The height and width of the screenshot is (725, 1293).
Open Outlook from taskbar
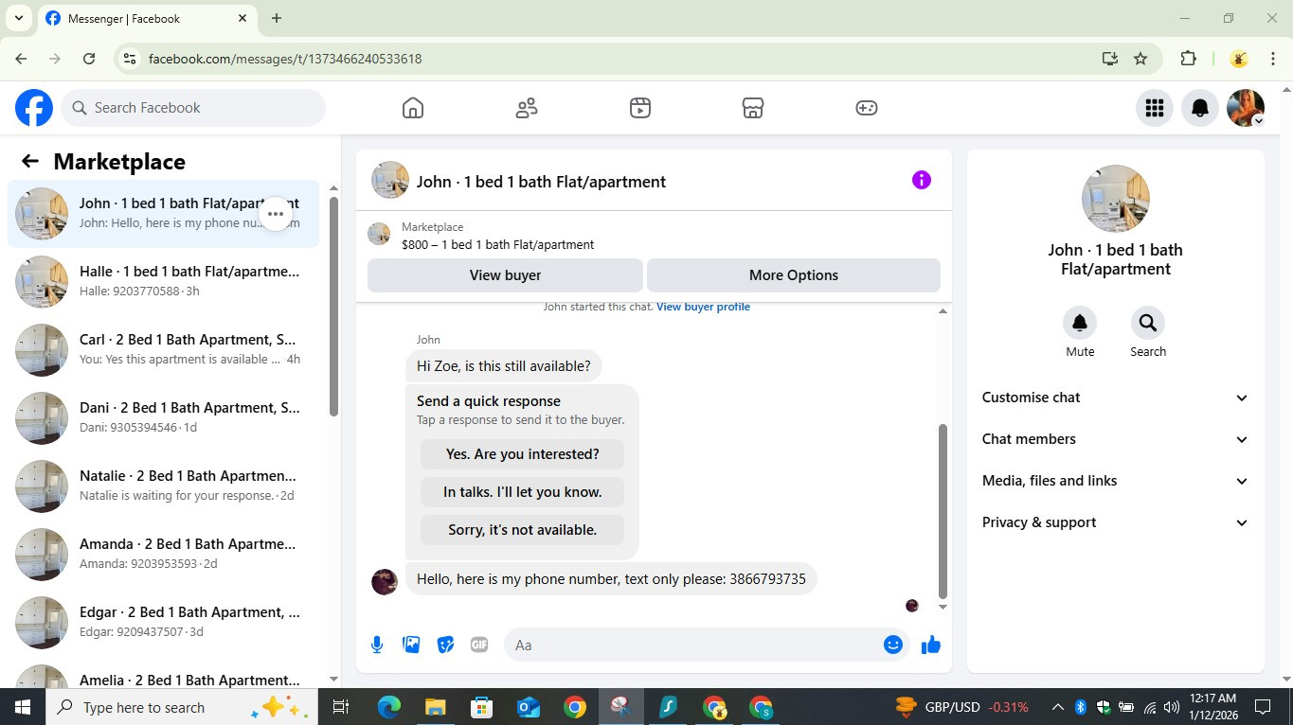pyautogui.click(x=529, y=707)
